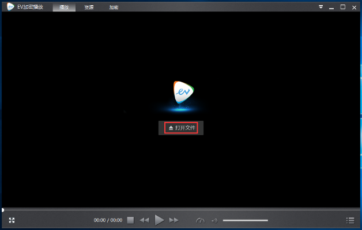Start playback with the play button
Image resolution: width=362 pixels, height=230 pixels.
tap(159, 220)
